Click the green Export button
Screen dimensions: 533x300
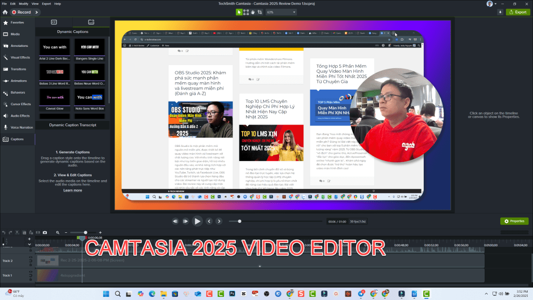pos(517,12)
